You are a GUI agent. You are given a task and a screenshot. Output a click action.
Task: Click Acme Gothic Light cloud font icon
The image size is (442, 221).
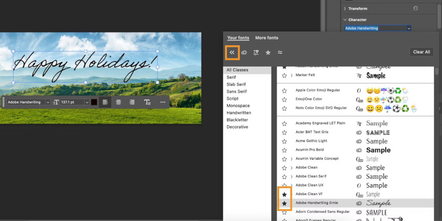tap(359, 141)
